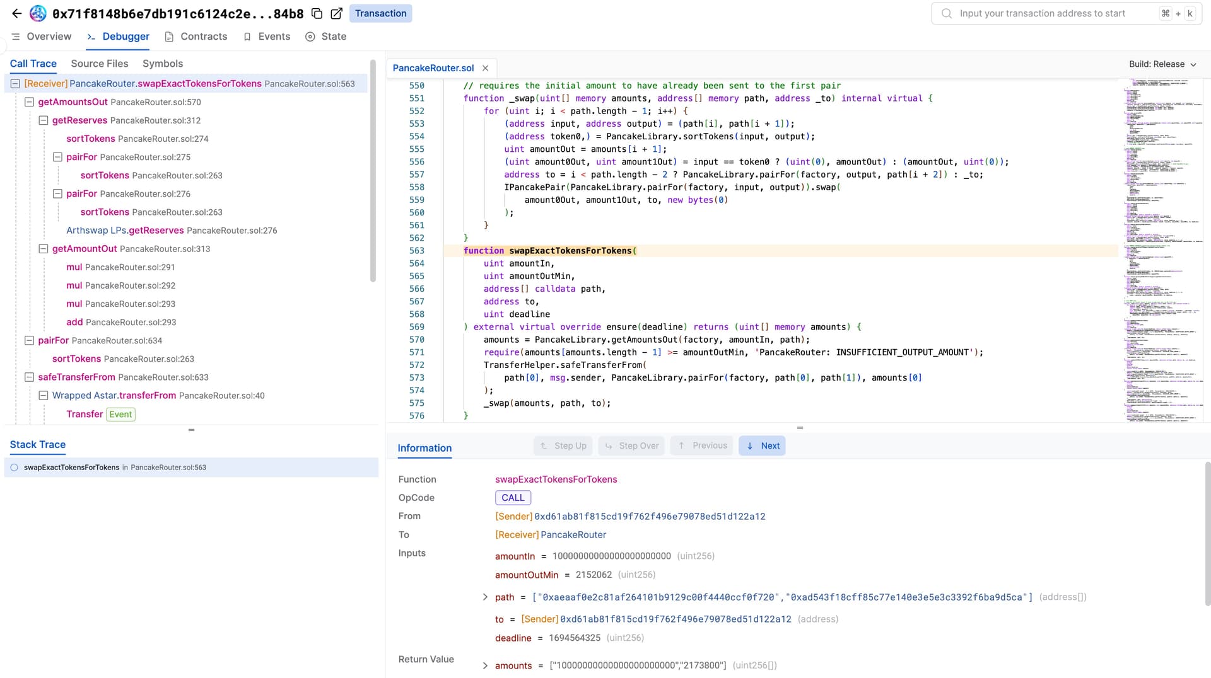Select mul PancakeRouter.sol:291 trace row
1211x678 pixels.
tap(120, 267)
